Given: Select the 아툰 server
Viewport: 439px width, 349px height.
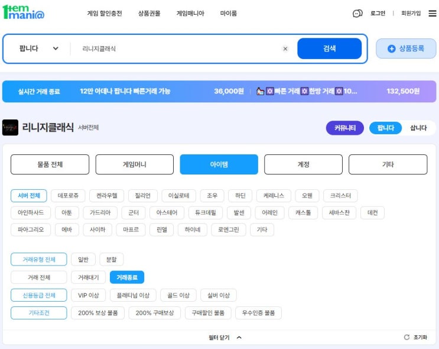Looking at the screenshot, I should pos(67,213).
